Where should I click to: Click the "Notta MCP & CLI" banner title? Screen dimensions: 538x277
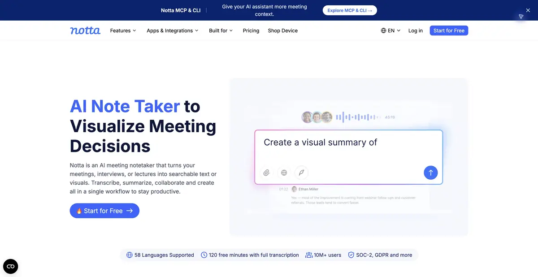(181, 10)
